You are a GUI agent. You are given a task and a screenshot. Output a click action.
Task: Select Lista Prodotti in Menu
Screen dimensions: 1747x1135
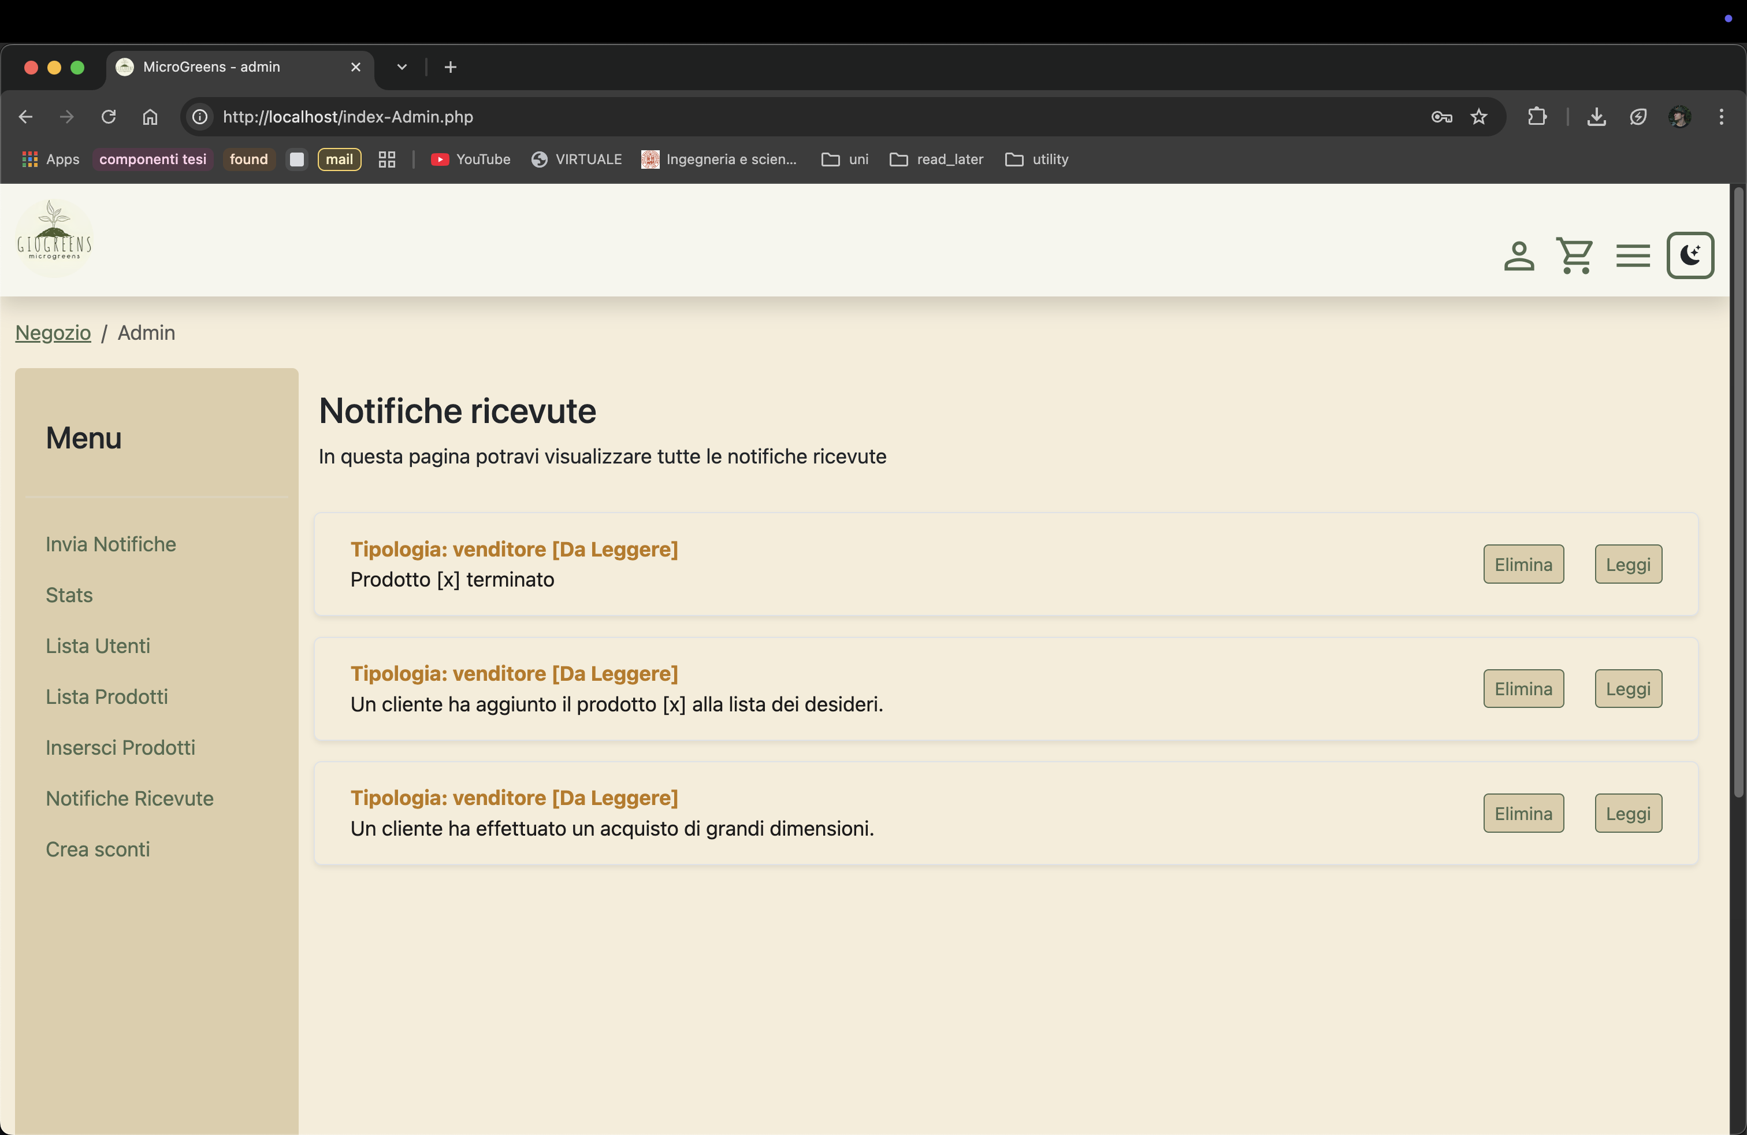pos(106,696)
